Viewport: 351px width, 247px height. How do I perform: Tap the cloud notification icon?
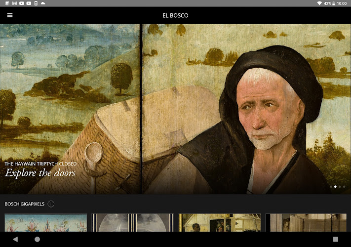tap(43, 3)
